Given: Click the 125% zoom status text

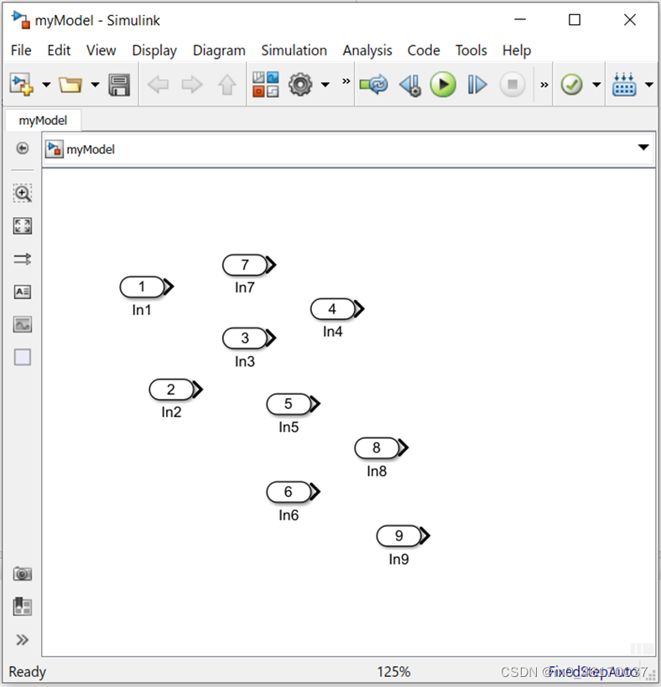Looking at the screenshot, I should 393,672.
